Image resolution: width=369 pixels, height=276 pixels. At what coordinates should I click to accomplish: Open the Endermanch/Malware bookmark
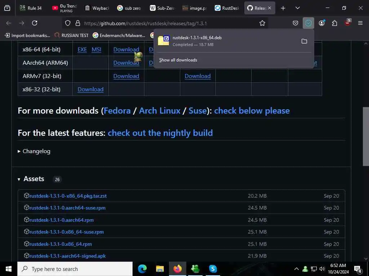[x=119, y=36]
